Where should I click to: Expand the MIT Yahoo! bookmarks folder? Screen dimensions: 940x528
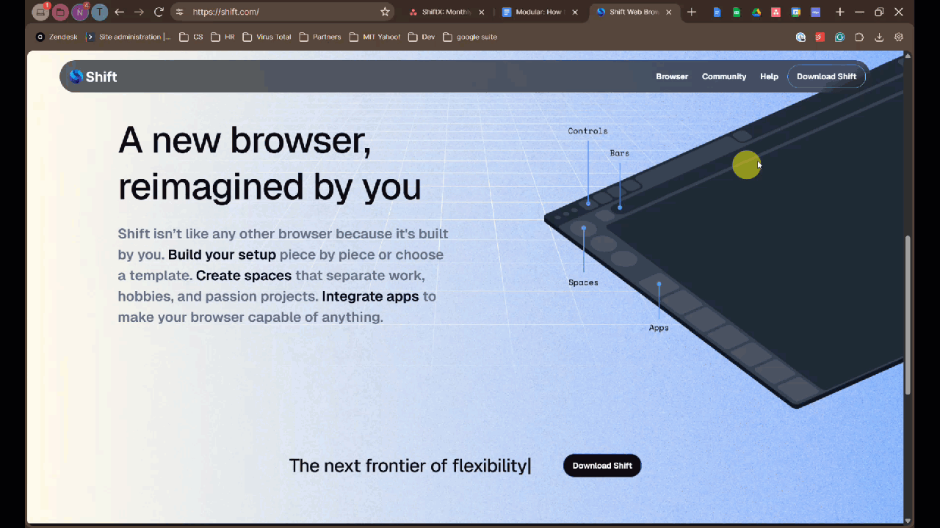pyautogui.click(x=375, y=37)
